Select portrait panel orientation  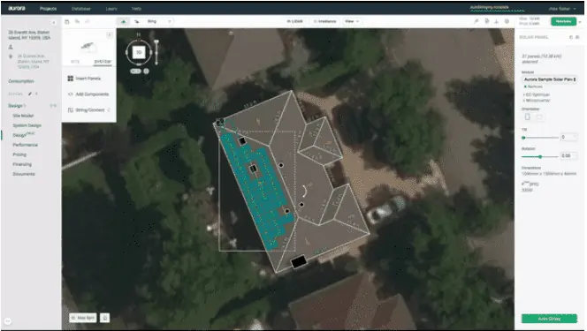(x=528, y=117)
